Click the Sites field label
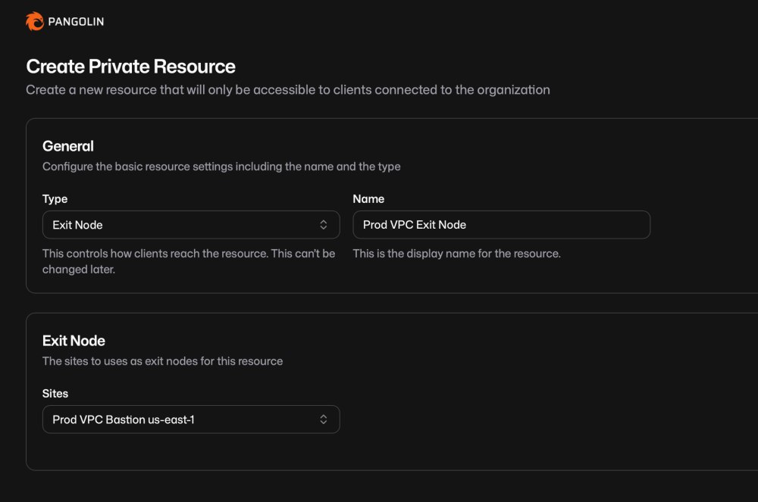Image resolution: width=758 pixels, height=502 pixels. (55, 394)
